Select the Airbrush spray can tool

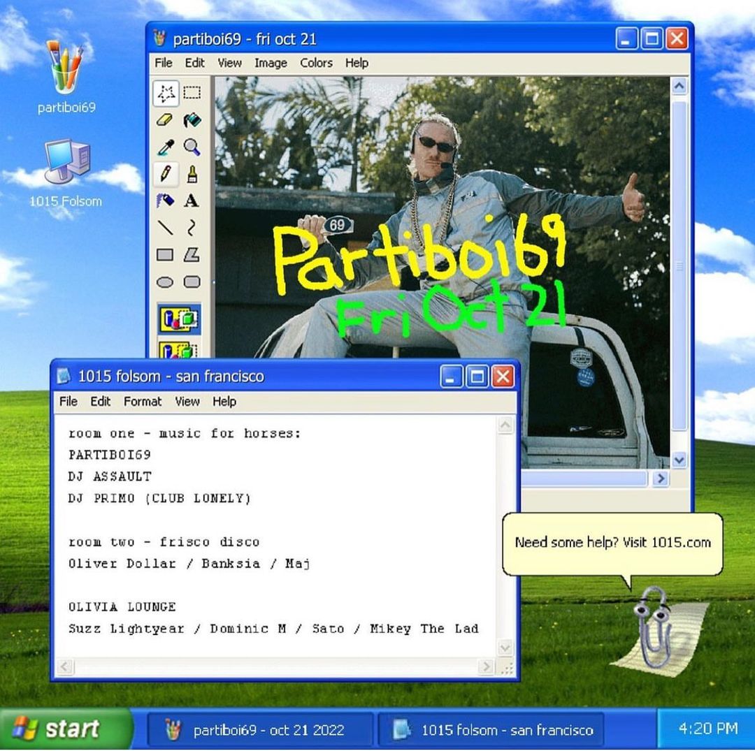pos(166,201)
